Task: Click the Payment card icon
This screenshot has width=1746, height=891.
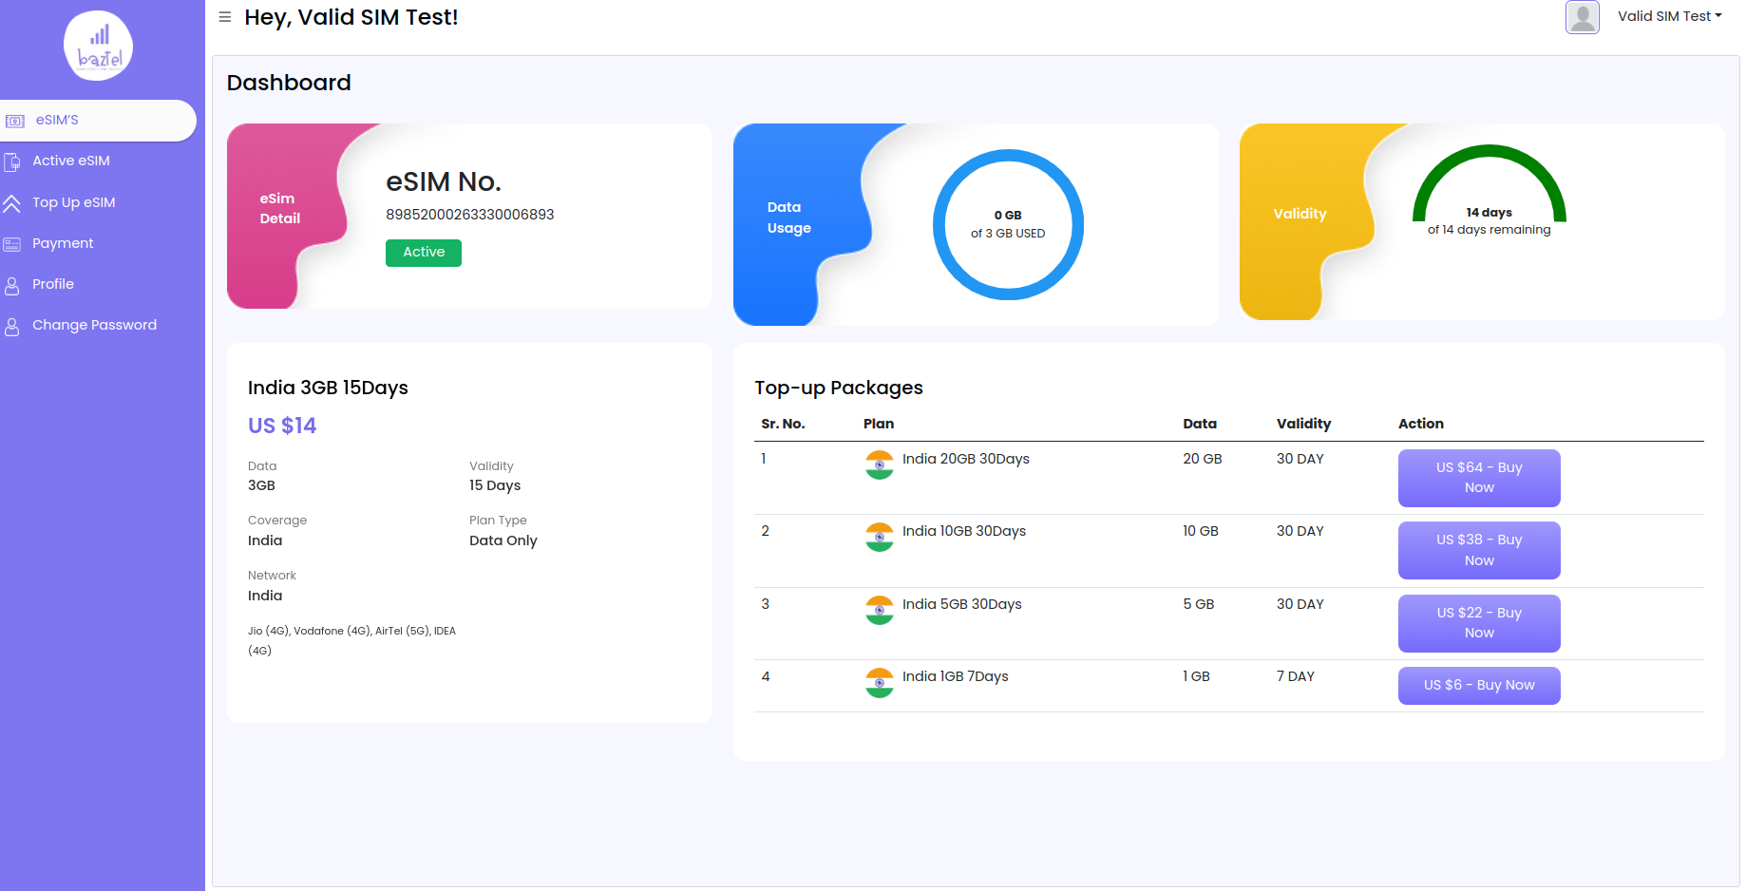Action: tap(12, 244)
